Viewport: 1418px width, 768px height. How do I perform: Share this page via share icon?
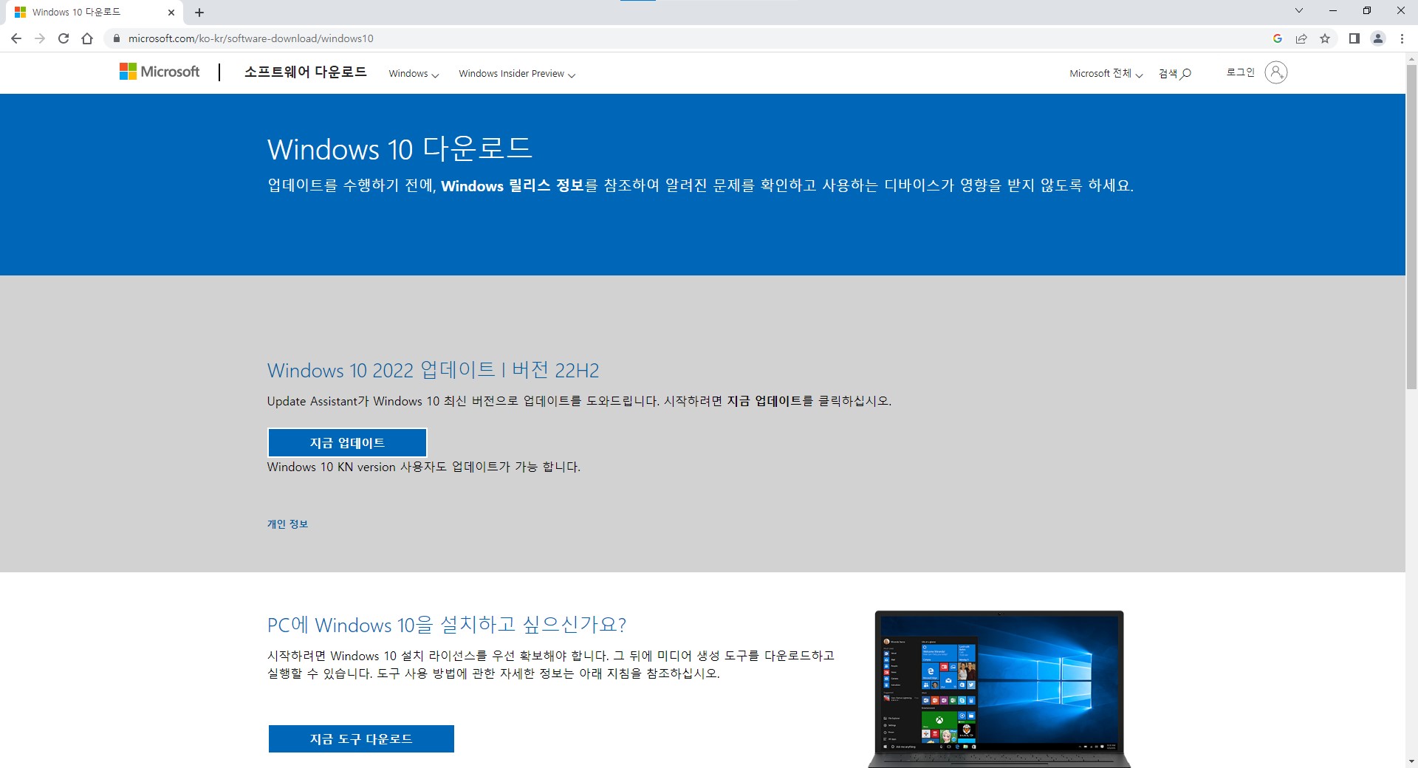pyautogui.click(x=1301, y=38)
